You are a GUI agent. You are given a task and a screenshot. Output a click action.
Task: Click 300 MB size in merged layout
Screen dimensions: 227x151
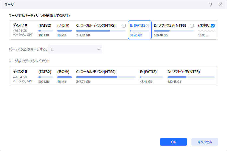coord(44,82)
